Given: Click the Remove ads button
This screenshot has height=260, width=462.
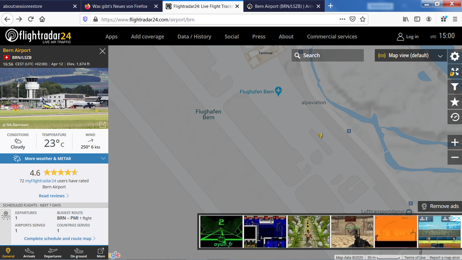Looking at the screenshot, I should click(x=440, y=206).
